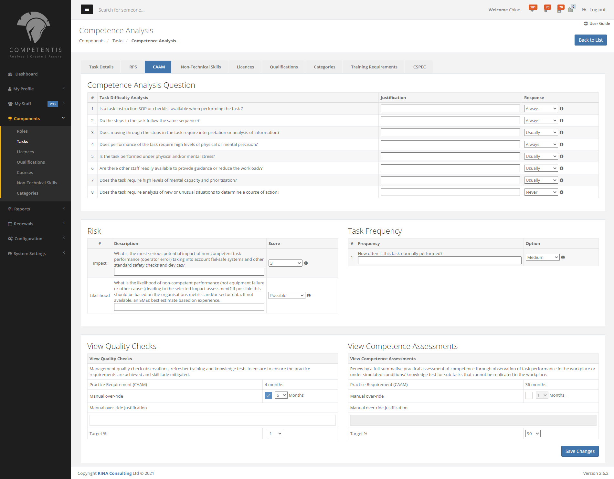Click info icon beside Task Frequency option
This screenshot has width=614, height=479.
coord(563,258)
